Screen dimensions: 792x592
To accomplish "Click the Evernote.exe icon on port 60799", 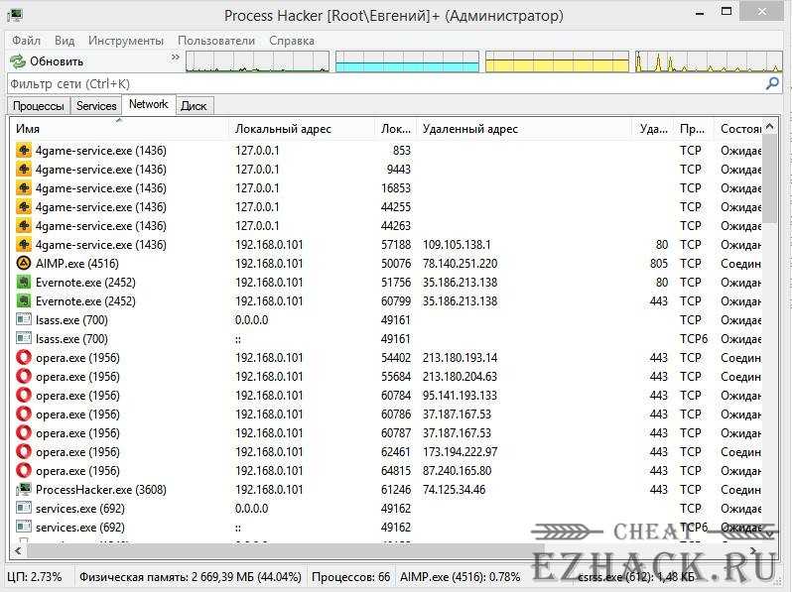I will [24, 301].
